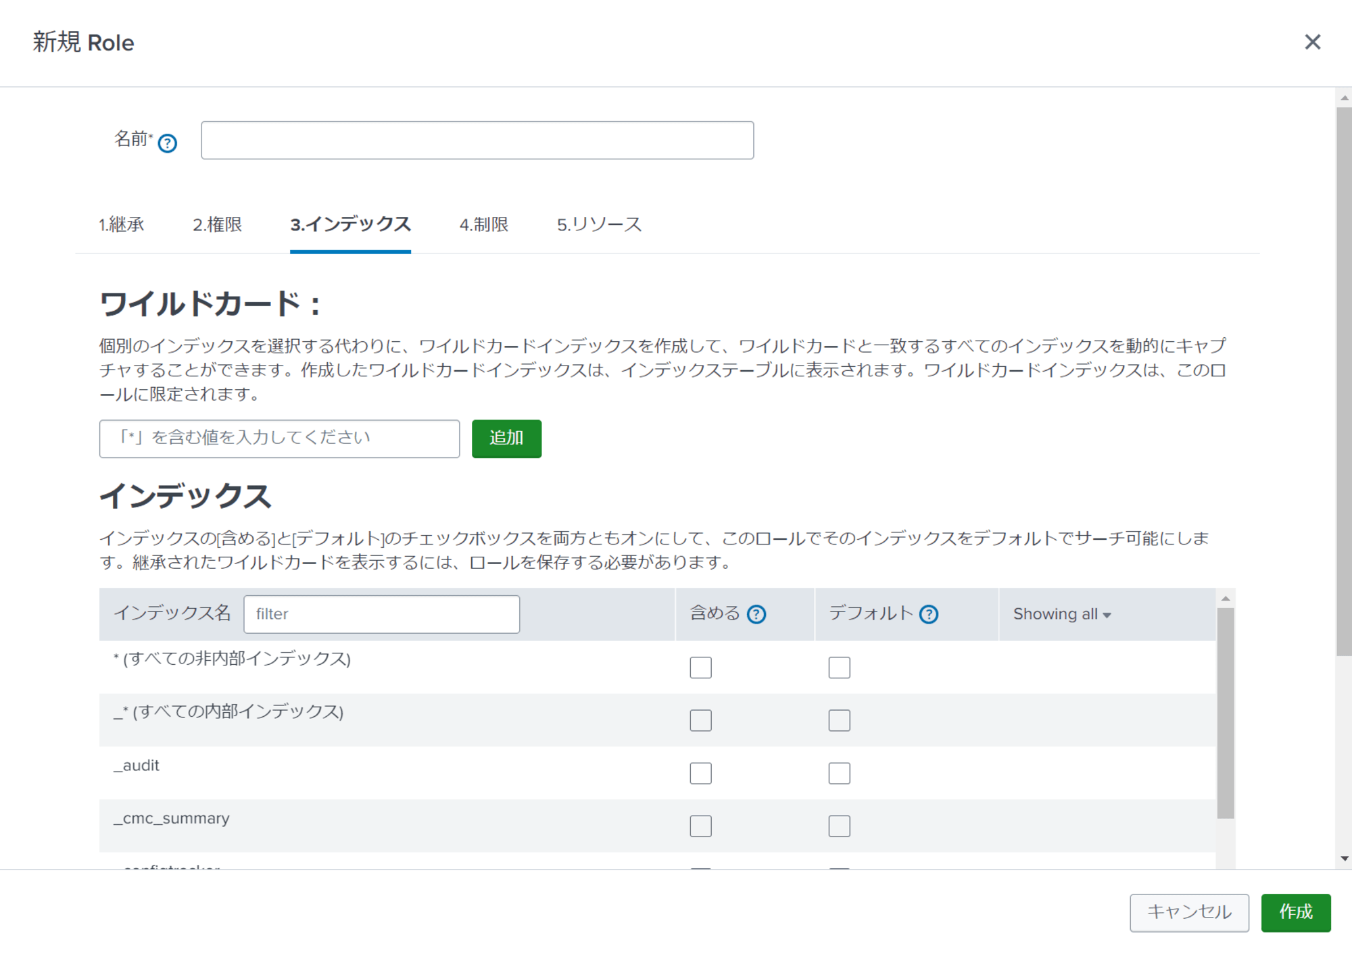Switch to the 1.継承 tab
Viewport: 1352px width, 954px height.
122,224
